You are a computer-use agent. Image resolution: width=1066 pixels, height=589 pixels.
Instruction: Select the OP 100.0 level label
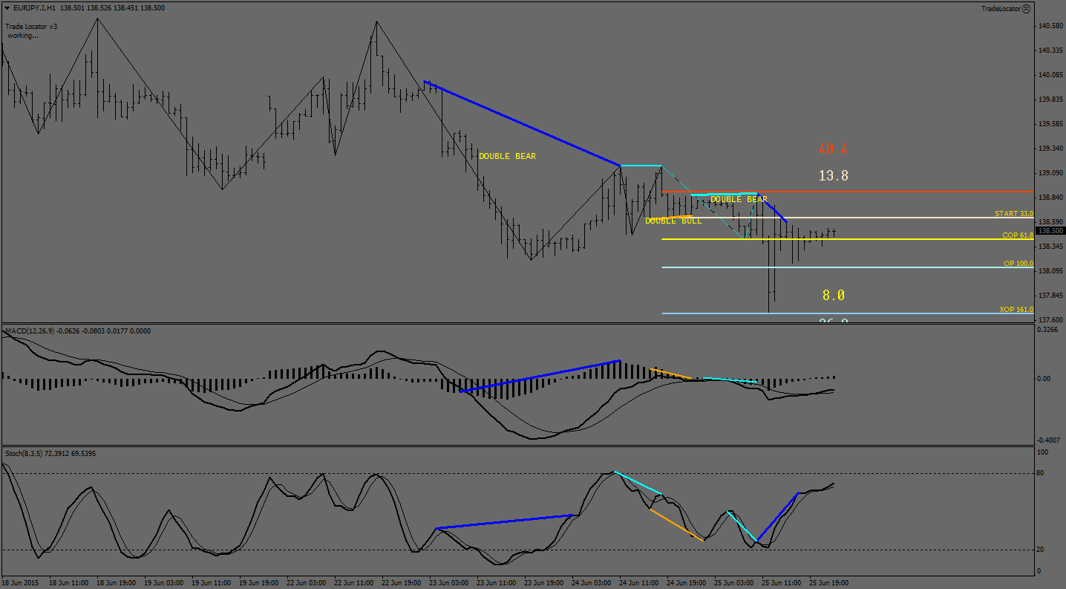[1018, 264]
